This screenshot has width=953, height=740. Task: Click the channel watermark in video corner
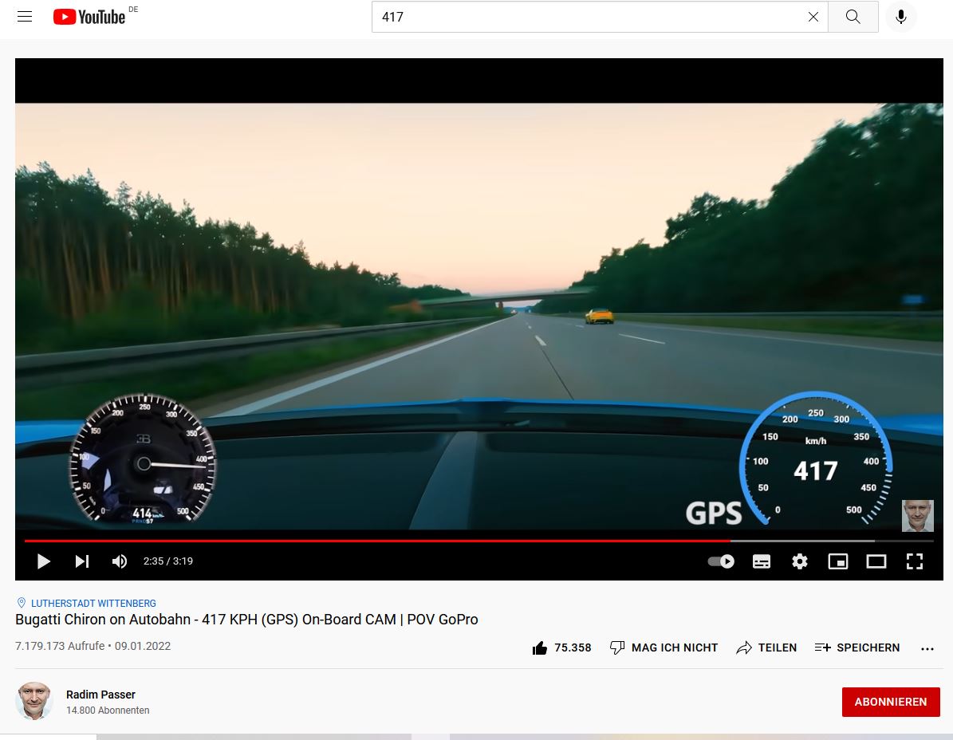click(x=917, y=516)
